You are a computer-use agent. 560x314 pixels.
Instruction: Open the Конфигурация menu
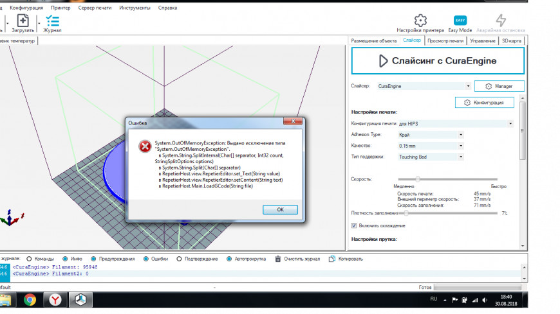26,8
